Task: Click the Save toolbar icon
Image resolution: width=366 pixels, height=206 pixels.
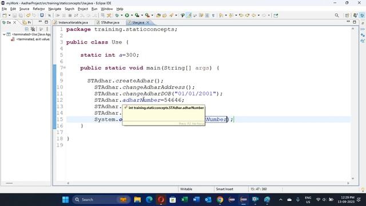Action: [14, 15]
